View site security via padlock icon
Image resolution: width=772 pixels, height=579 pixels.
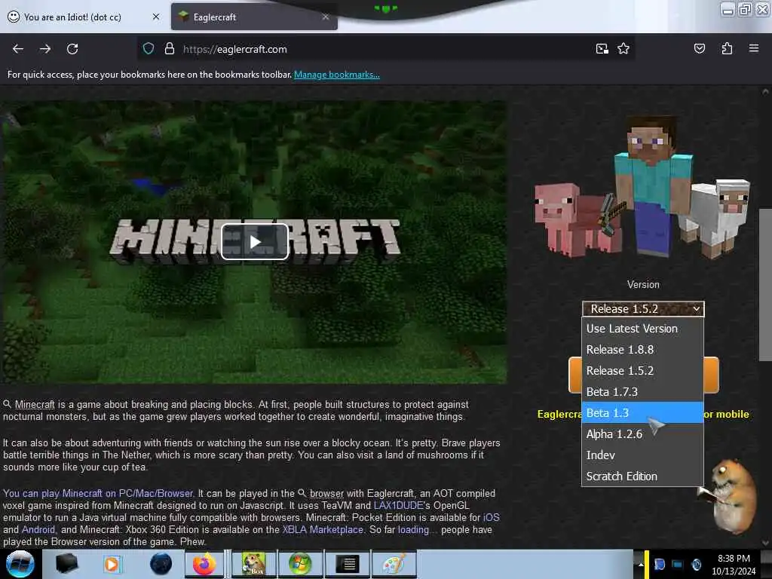click(170, 49)
